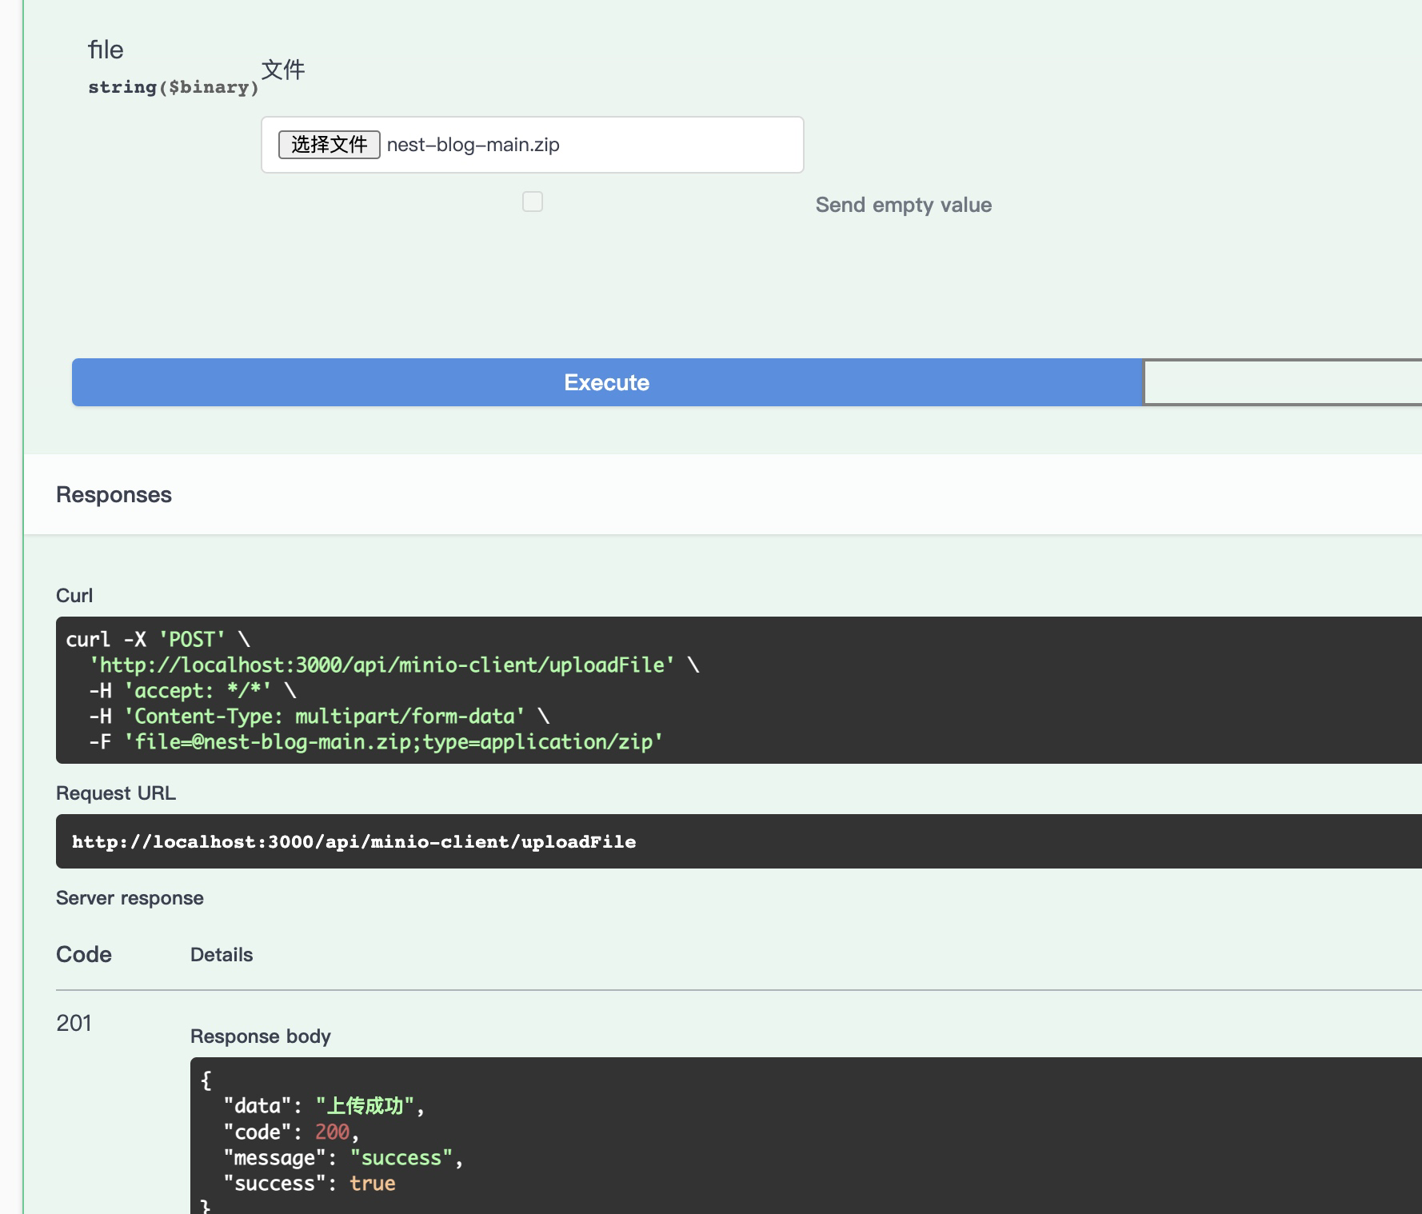This screenshot has height=1214, width=1422.
Task: Click the Curl label
Action: point(74,596)
